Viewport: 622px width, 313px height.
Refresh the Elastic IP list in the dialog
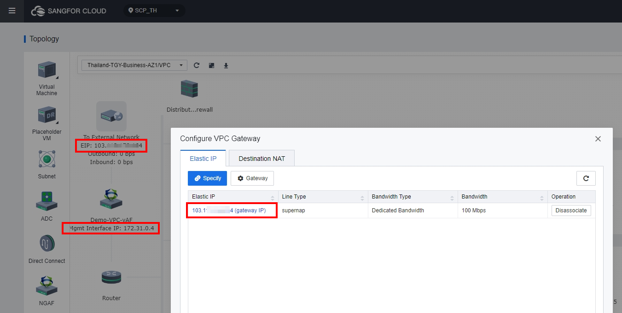[586, 178]
